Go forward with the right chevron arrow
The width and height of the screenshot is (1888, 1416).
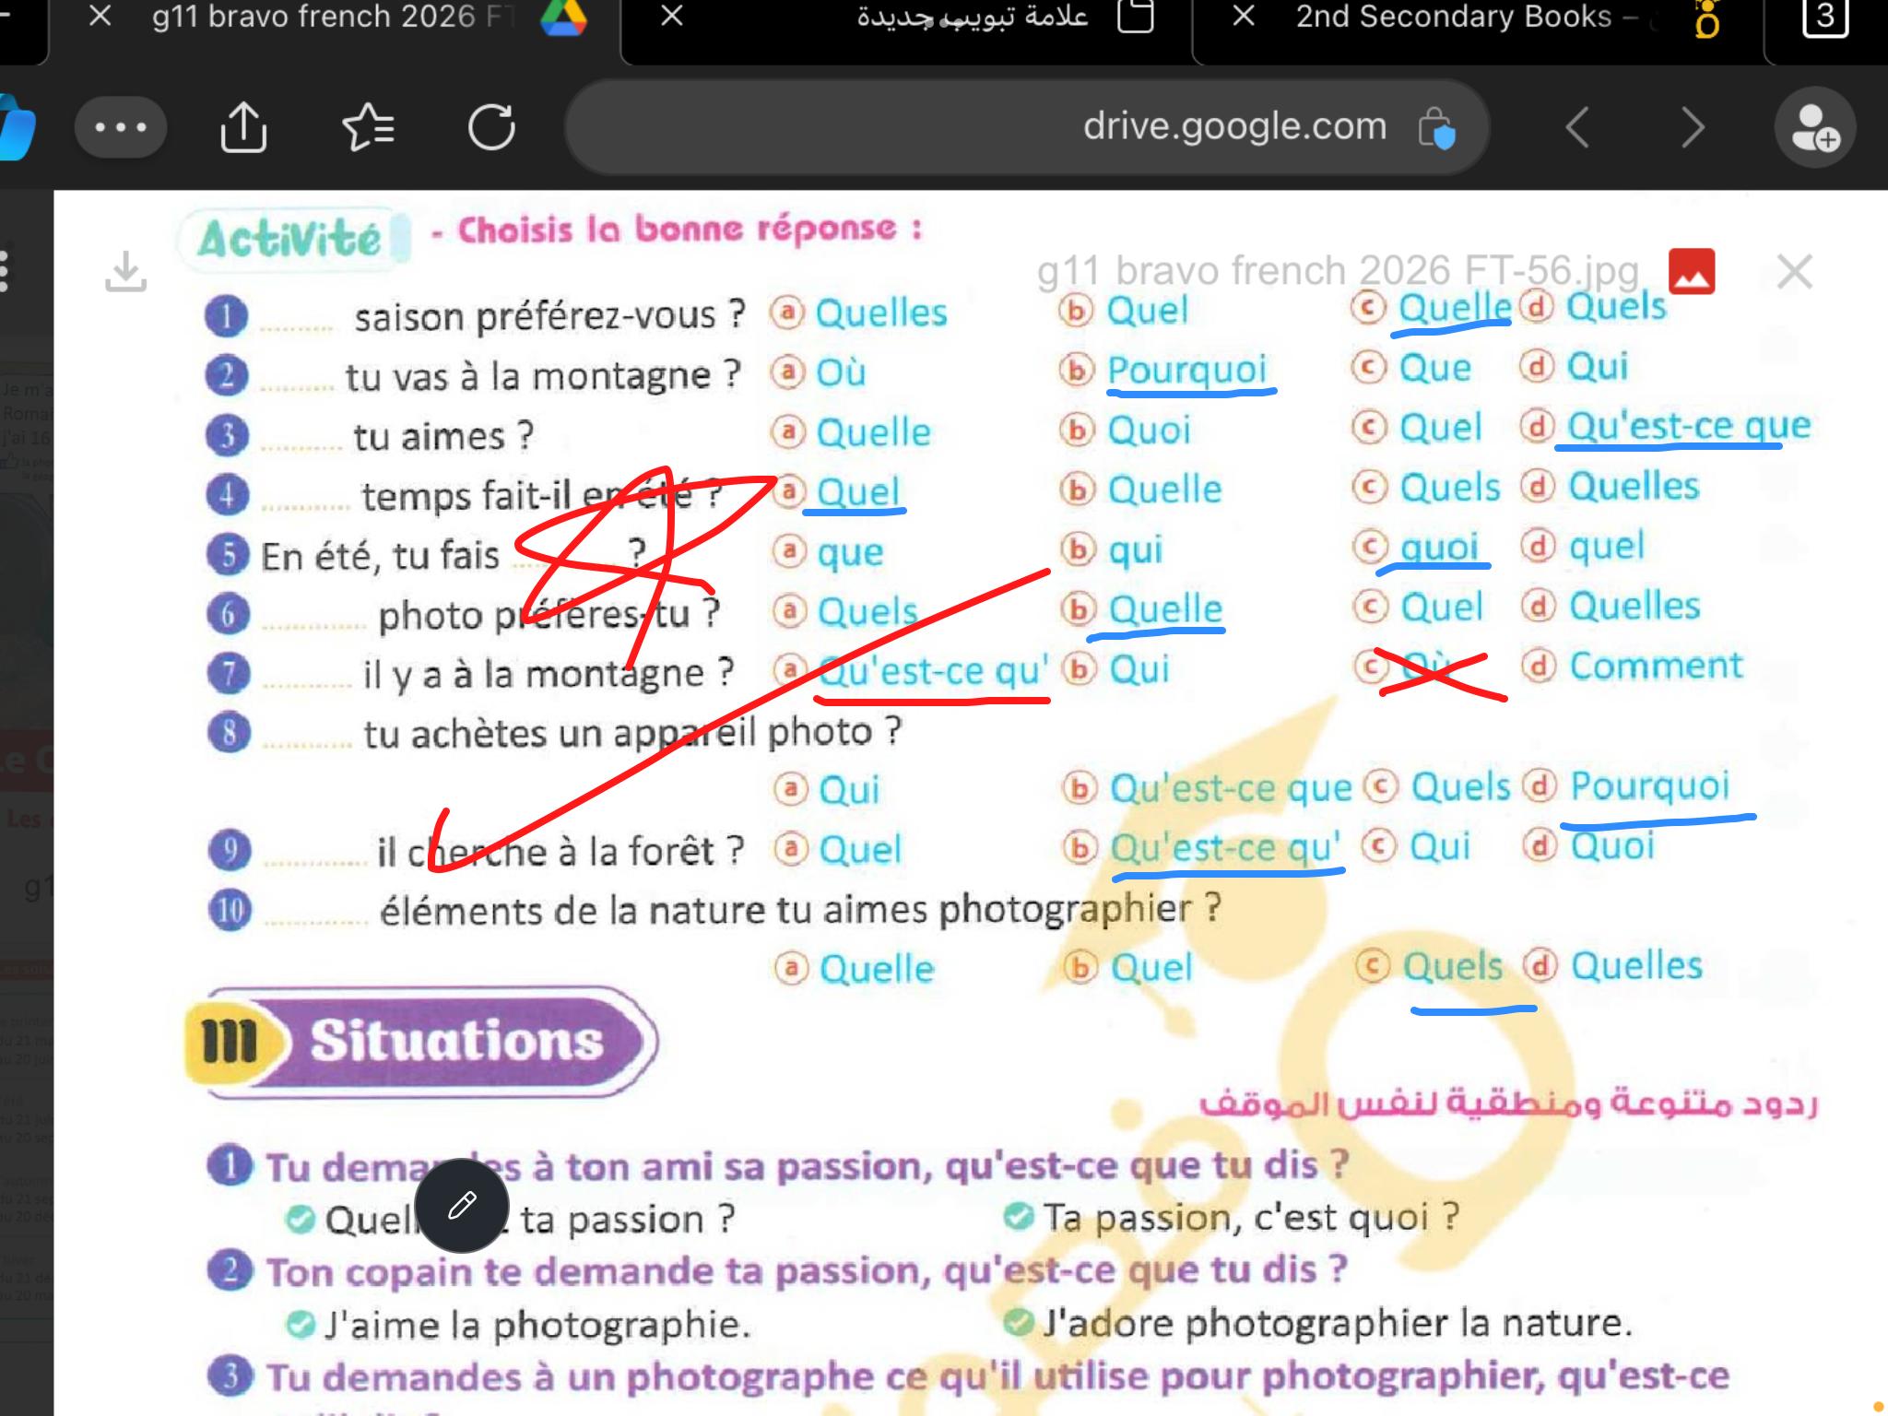coord(1693,127)
